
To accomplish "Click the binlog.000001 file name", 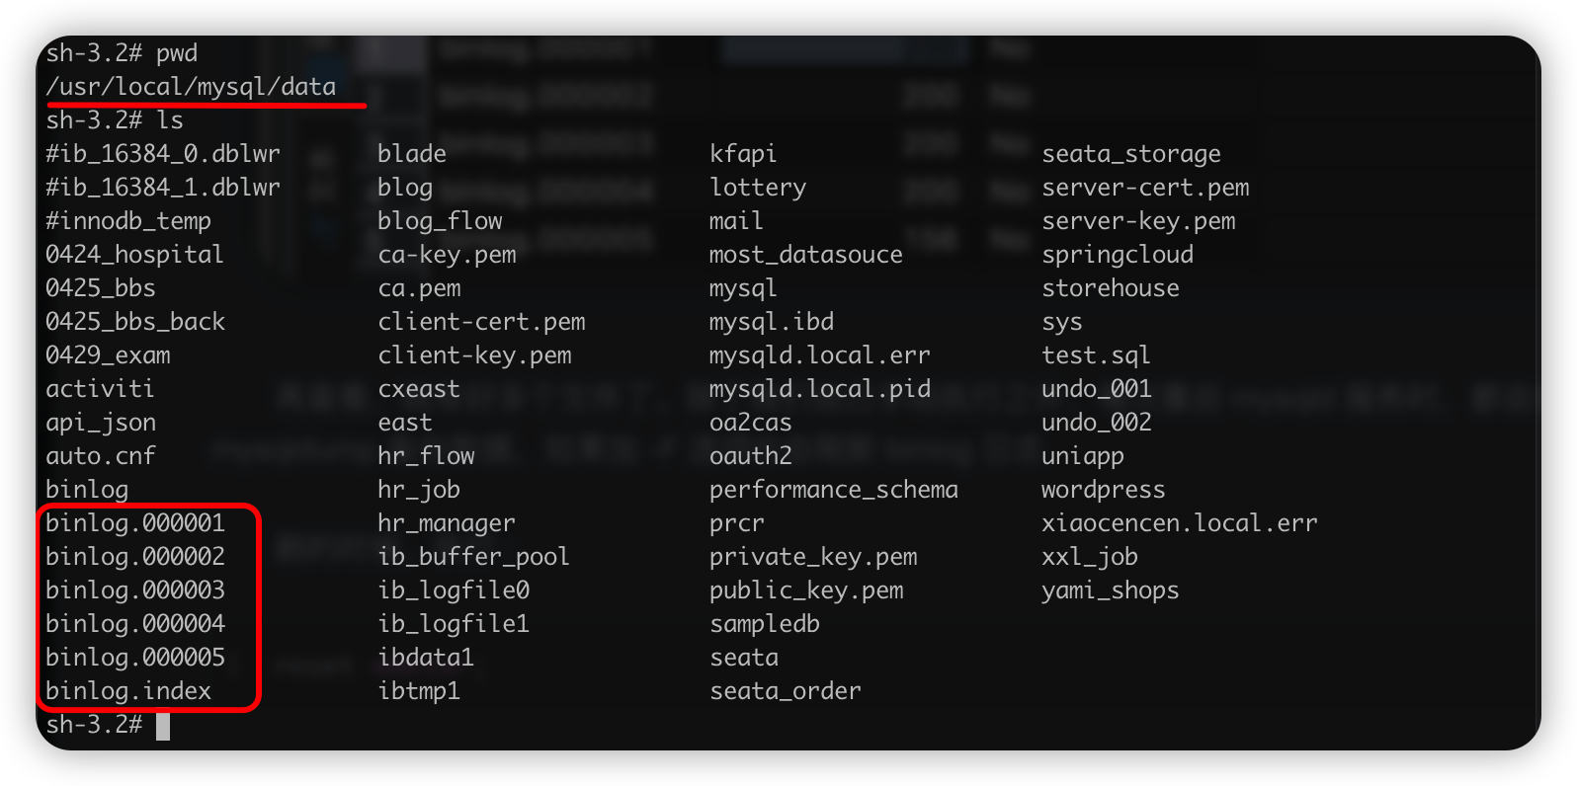I will (135, 522).
